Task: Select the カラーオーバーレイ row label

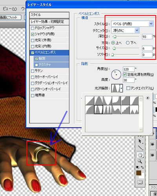Action: coord(46,77)
